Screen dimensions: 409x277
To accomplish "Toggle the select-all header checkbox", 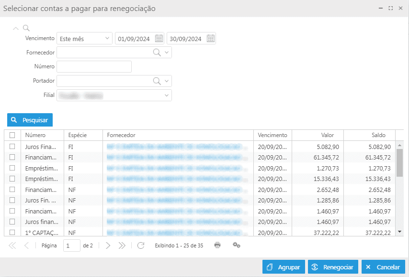I will pyautogui.click(x=12, y=135).
